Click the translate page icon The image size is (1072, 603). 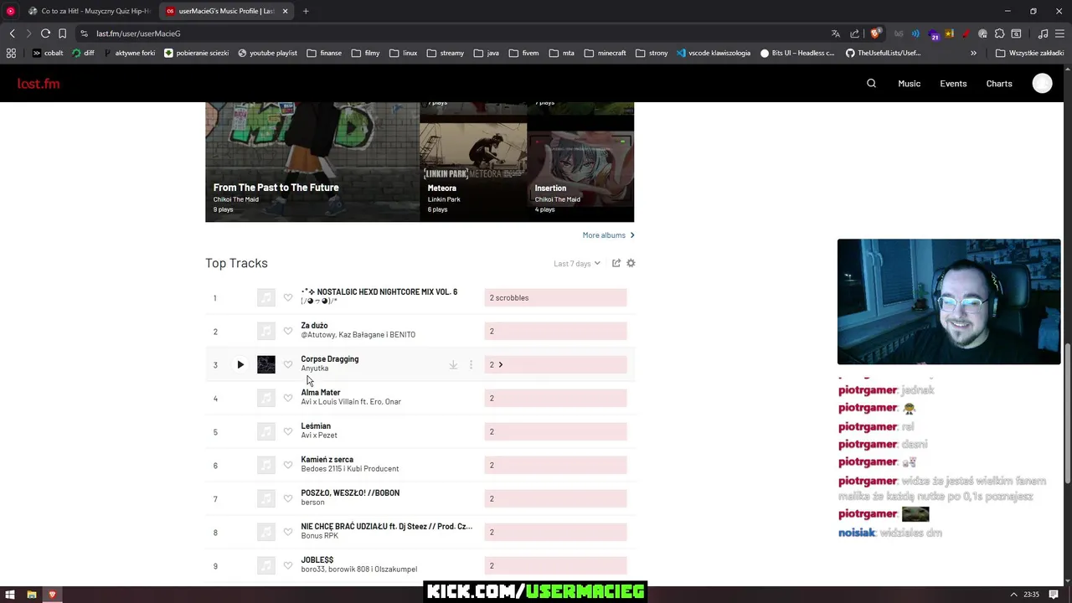click(835, 33)
